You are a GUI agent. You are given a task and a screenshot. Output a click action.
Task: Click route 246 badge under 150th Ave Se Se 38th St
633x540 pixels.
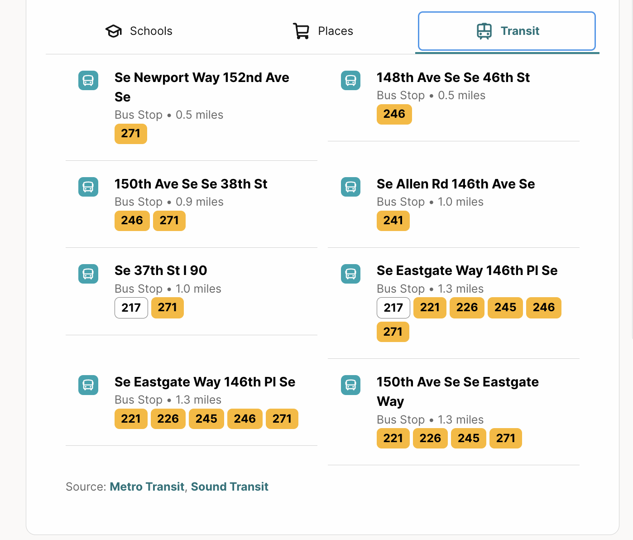(x=132, y=221)
